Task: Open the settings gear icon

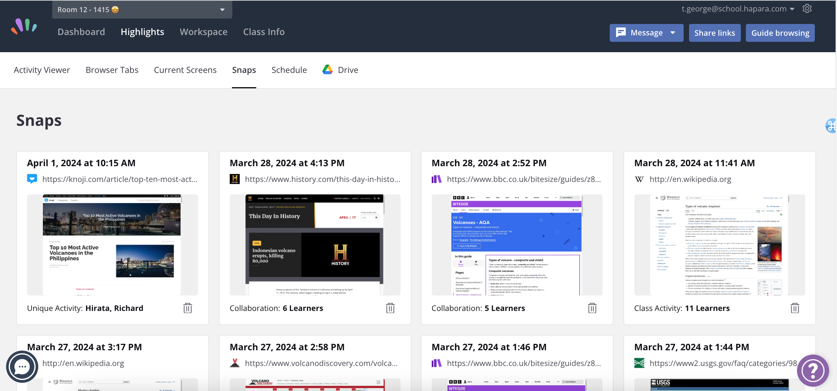Action: [807, 9]
